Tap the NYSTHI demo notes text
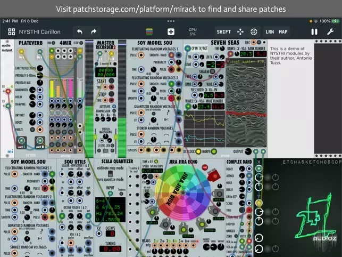The image size is (342, 257). click(x=291, y=55)
